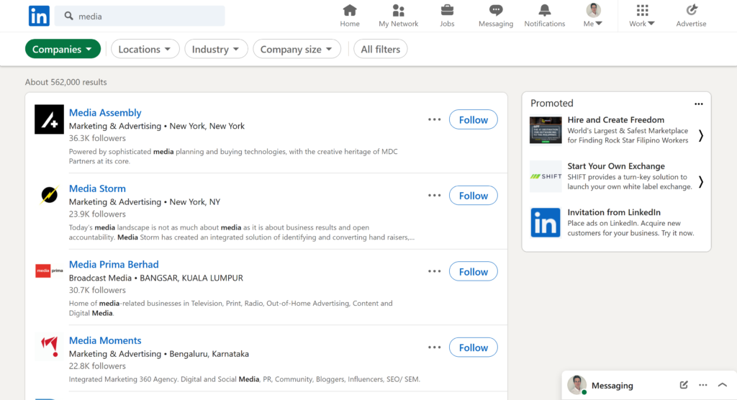Click into the search field containing media
This screenshot has width=737, height=400.
[140, 16]
